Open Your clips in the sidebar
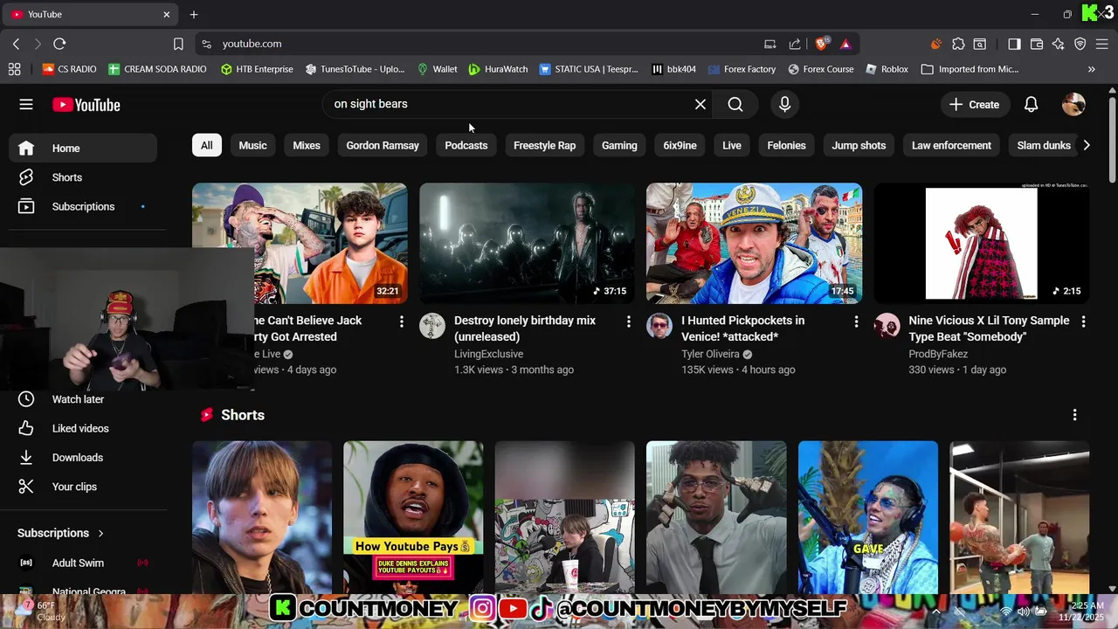The height and width of the screenshot is (629, 1118). click(84, 487)
